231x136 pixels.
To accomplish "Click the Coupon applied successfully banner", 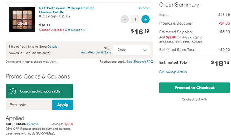I will pos(39,91).
